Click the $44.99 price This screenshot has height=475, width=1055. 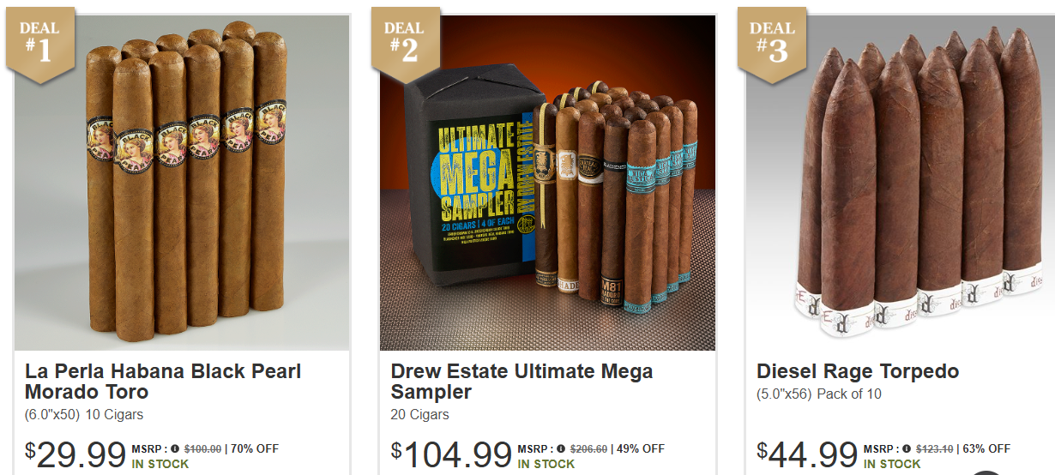[x=807, y=454]
